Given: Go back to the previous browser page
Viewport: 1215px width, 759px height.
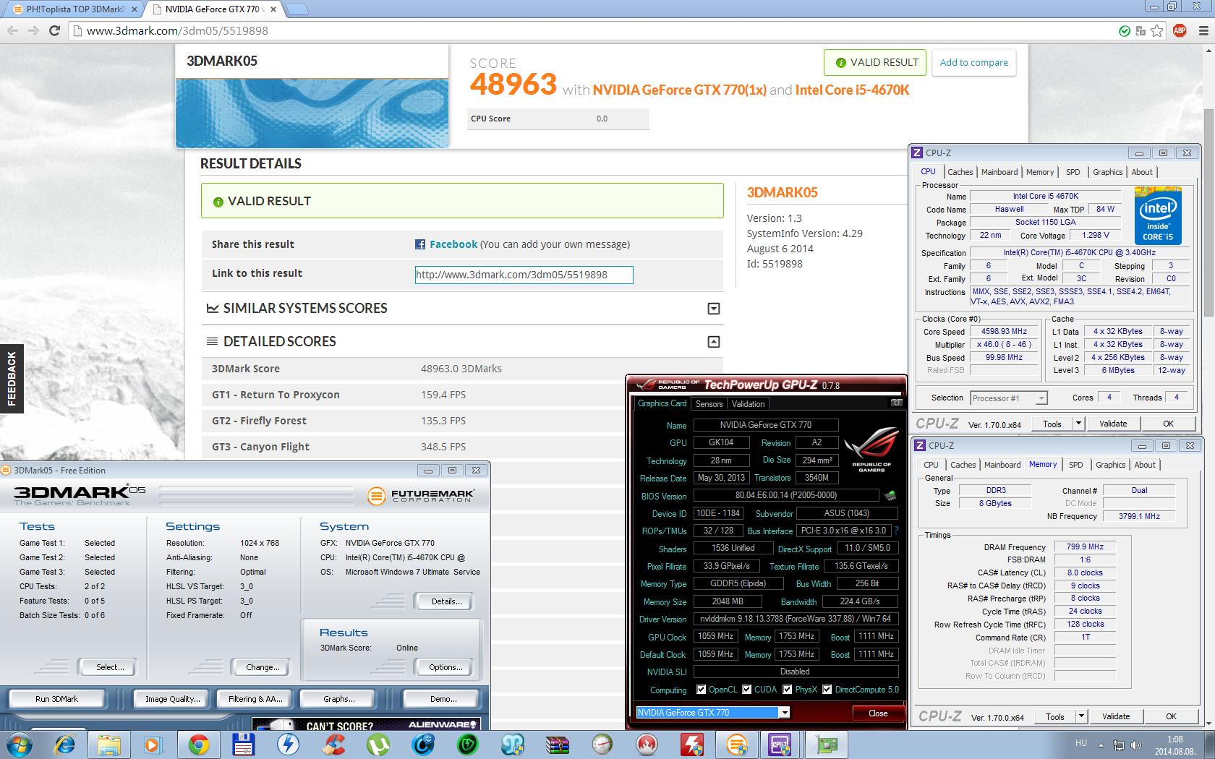Looking at the screenshot, I should (12, 30).
